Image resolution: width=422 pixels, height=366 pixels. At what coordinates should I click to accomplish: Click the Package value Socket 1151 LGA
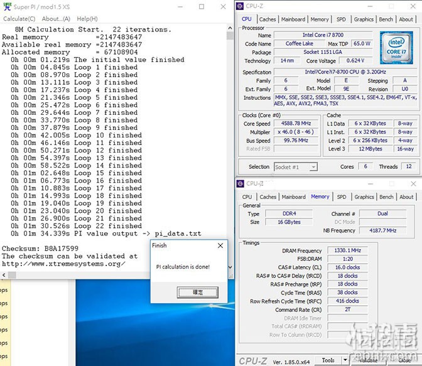(x=323, y=52)
